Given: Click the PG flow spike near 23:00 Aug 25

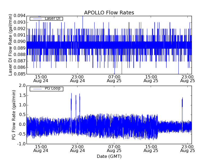Looking at the screenshot, I should pyautogui.click(x=182, y=109).
